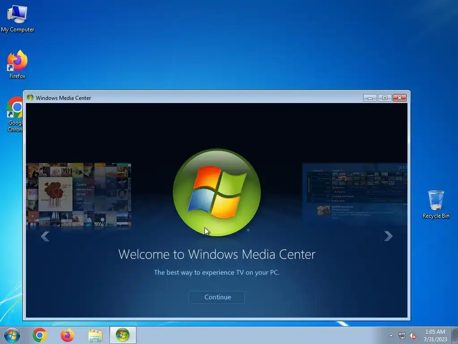Open the network status tray icon
458x344 pixels.
[x=402, y=335]
